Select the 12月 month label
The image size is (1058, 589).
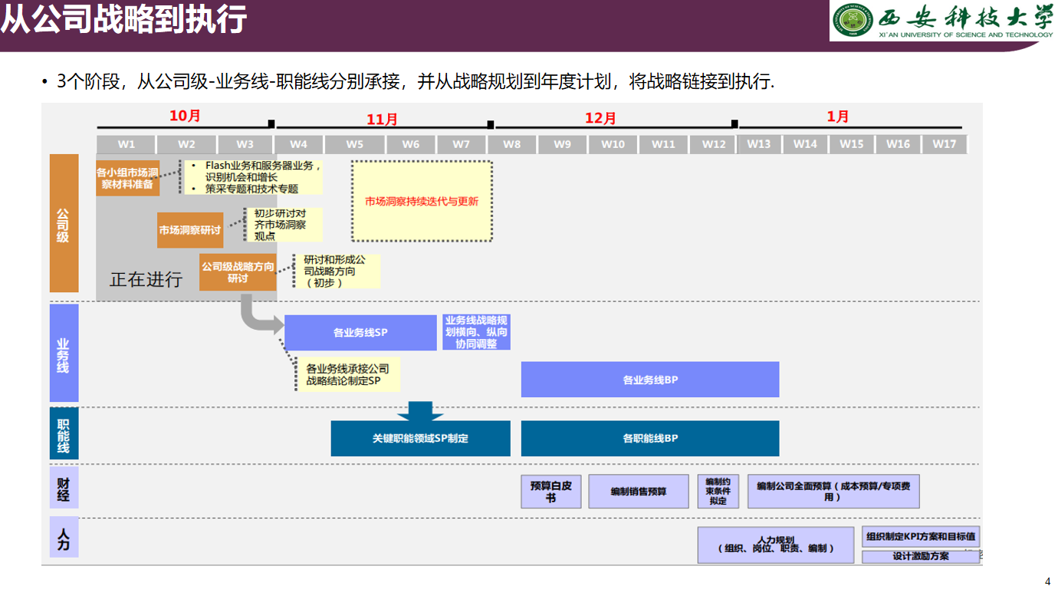600,118
